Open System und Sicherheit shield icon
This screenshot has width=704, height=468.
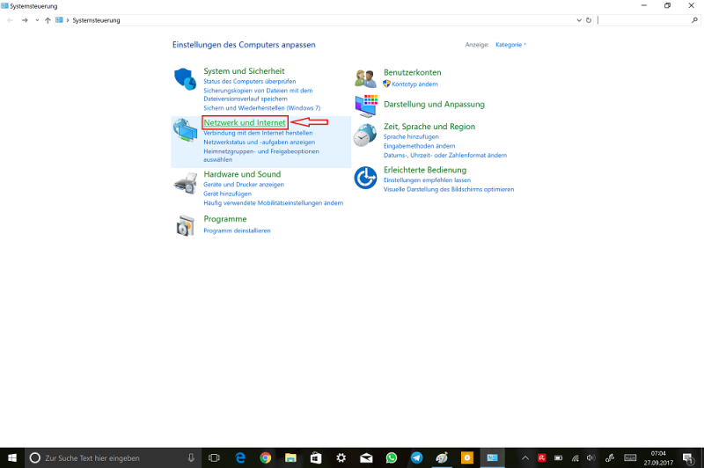click(185, 79)
